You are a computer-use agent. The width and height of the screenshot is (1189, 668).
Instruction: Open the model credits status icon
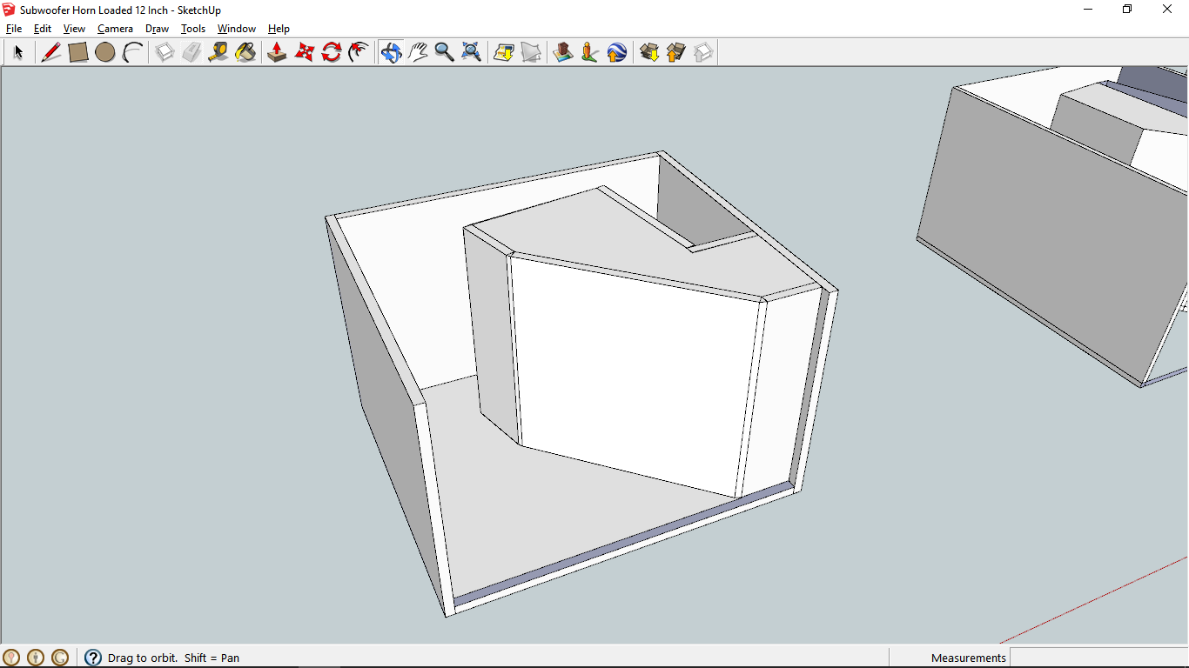[x=36, y=658]
